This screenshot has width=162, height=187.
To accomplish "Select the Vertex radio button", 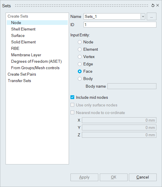I will pyautogui.click(x=80, y=57).
